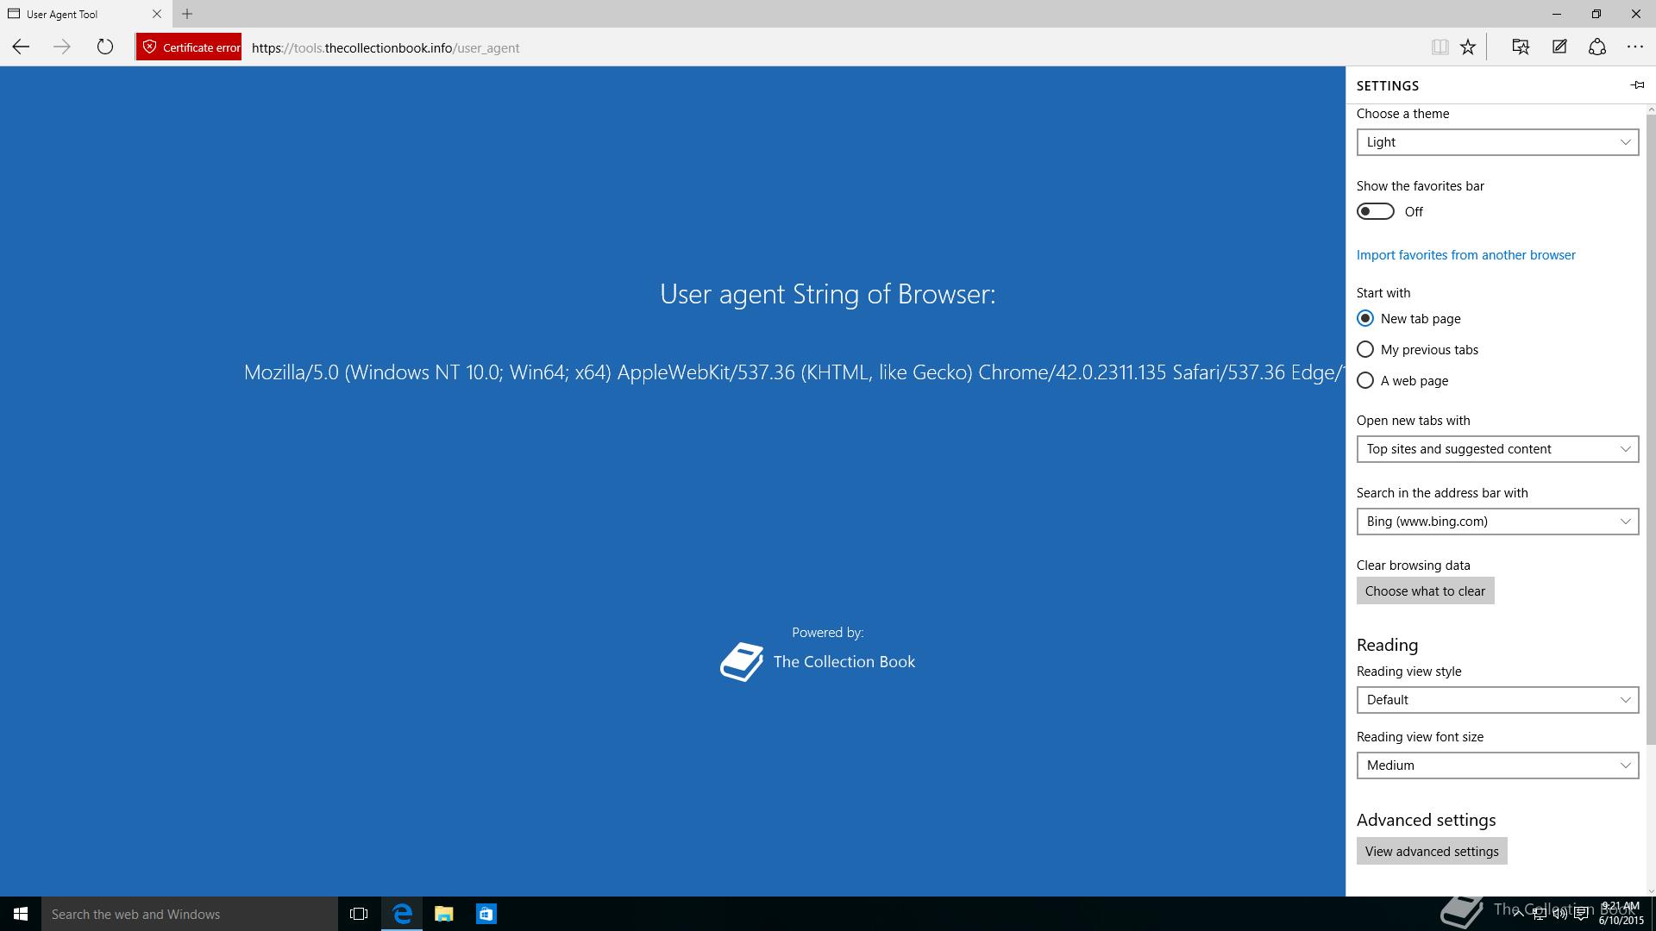The width and height of the screenshot is (1656, 931).
Task: Click the address bar URL
Action: (386, 48)
